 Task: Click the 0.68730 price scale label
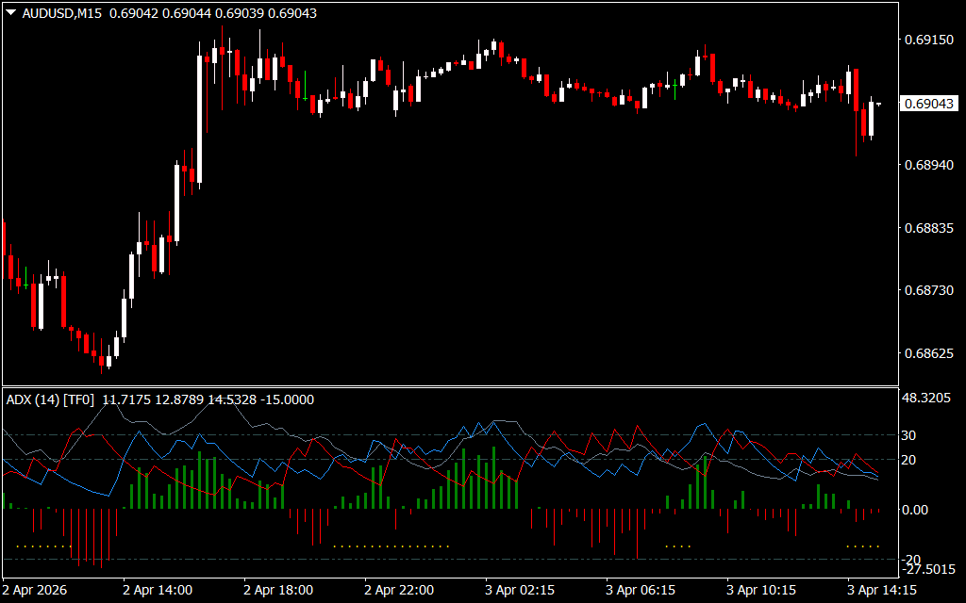pyautogui.click(x=928, y=291)
